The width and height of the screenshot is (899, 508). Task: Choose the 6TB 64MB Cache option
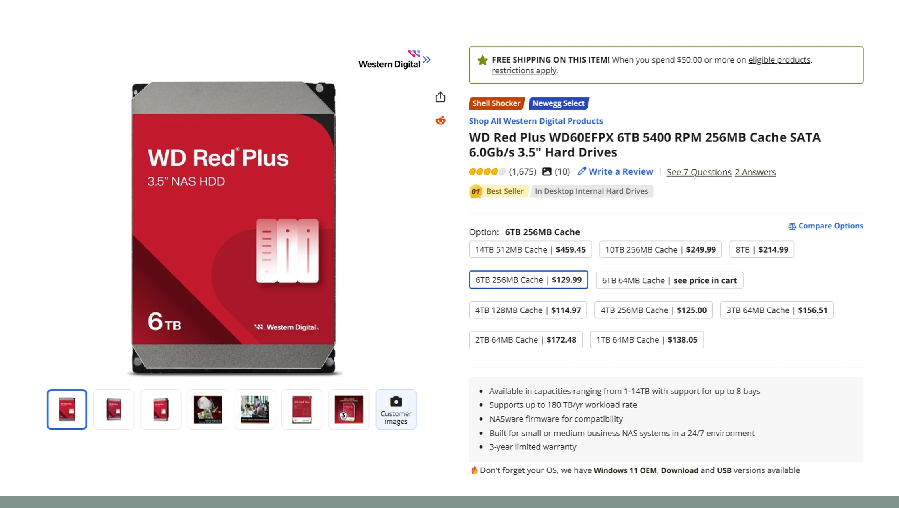click(669, 280)
